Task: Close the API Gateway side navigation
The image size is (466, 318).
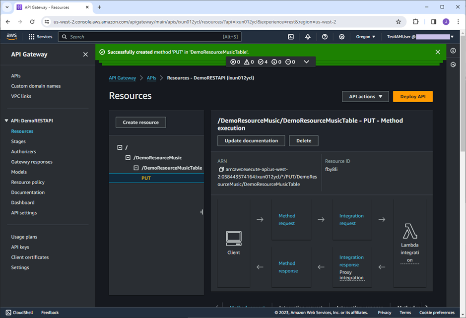Action: tap(85, 55)
